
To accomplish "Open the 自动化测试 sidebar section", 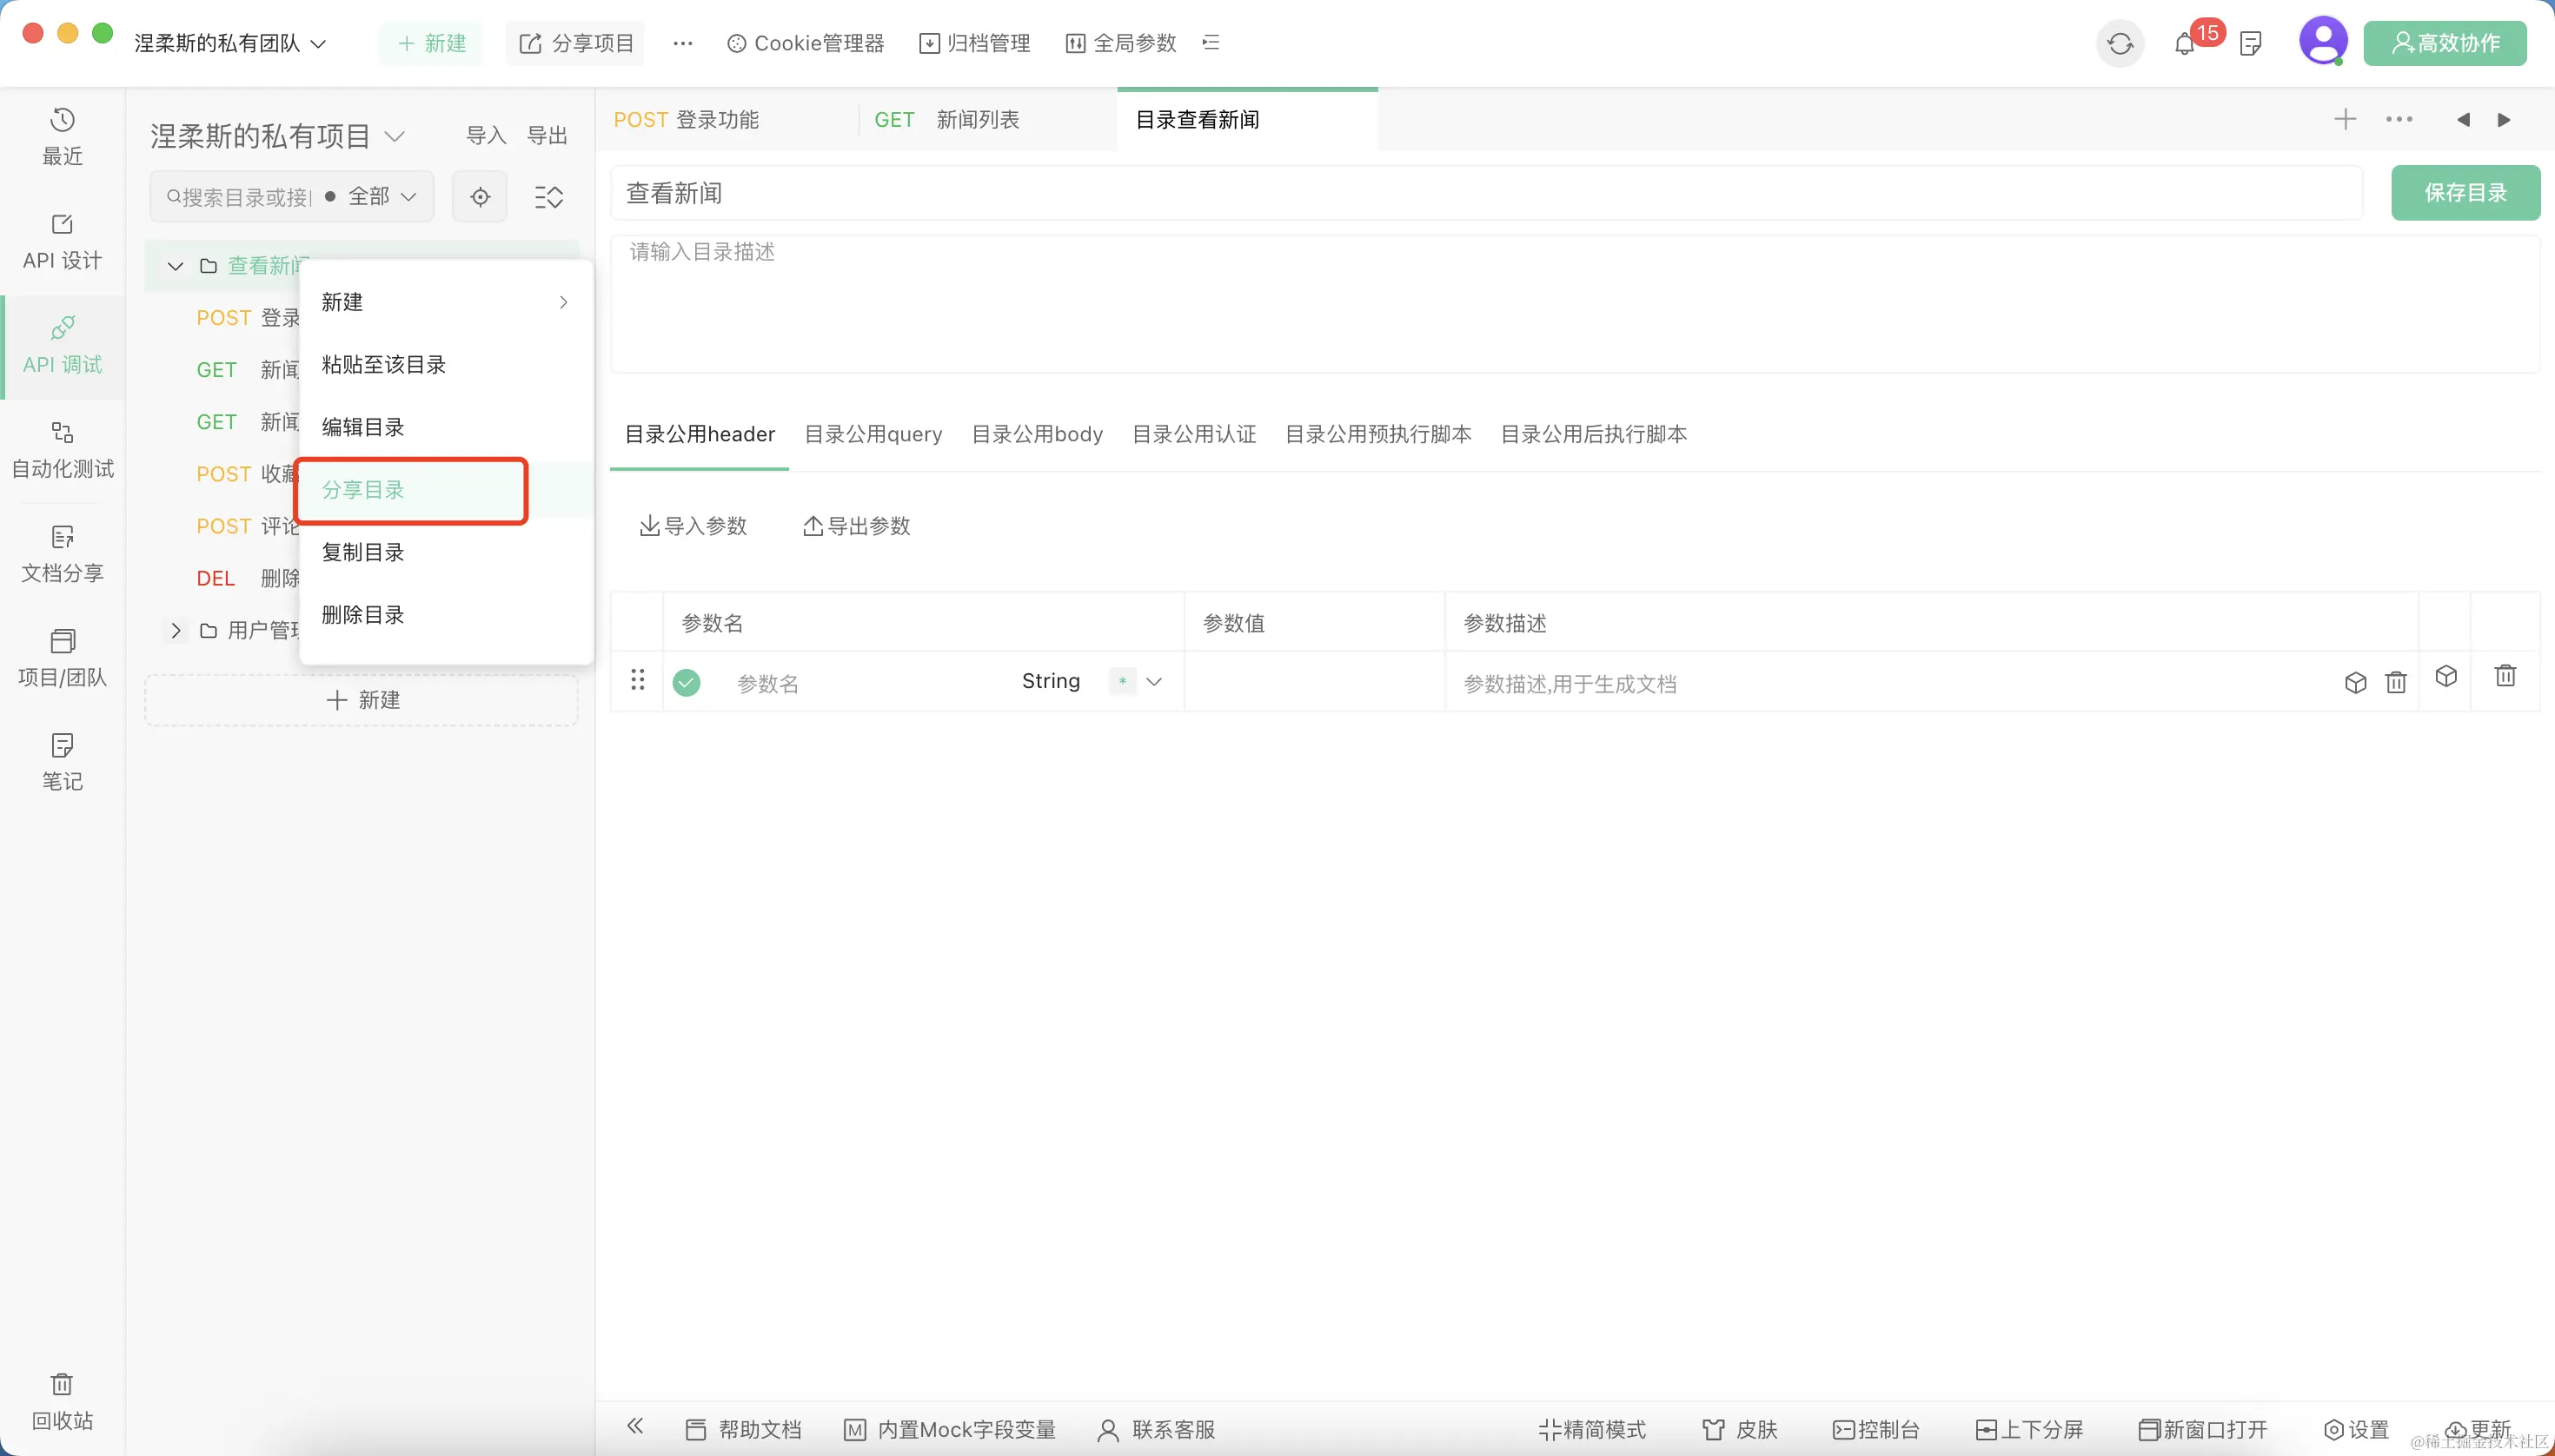I will (62, 449).
